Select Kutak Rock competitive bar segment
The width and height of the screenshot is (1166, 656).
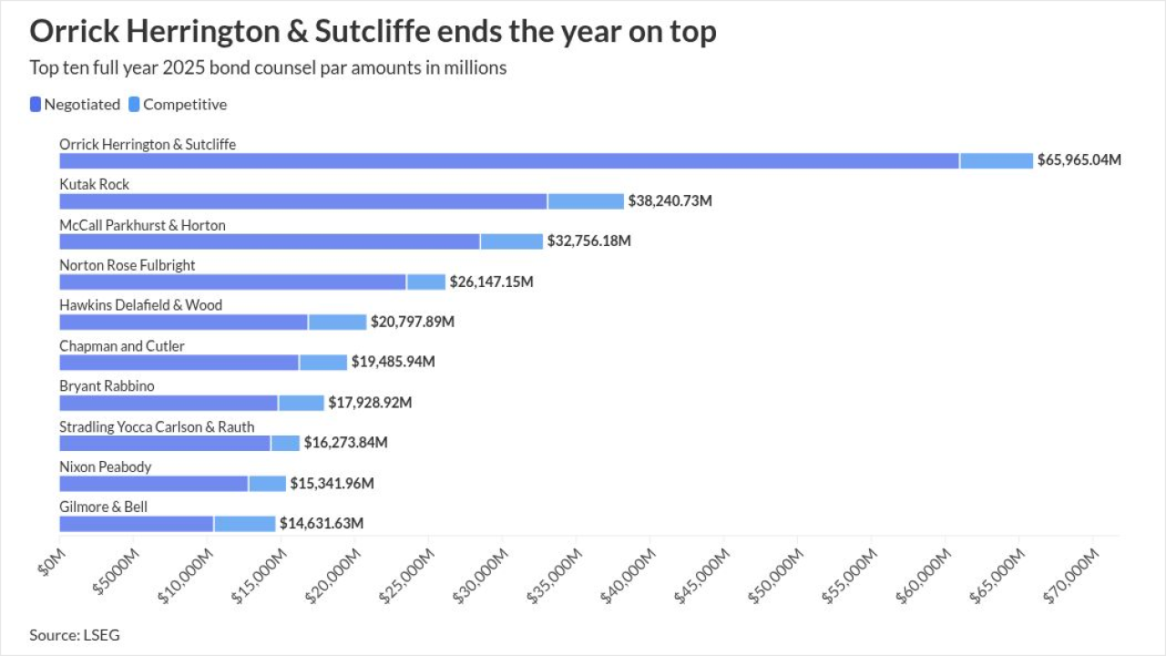(x=586, y=201)
